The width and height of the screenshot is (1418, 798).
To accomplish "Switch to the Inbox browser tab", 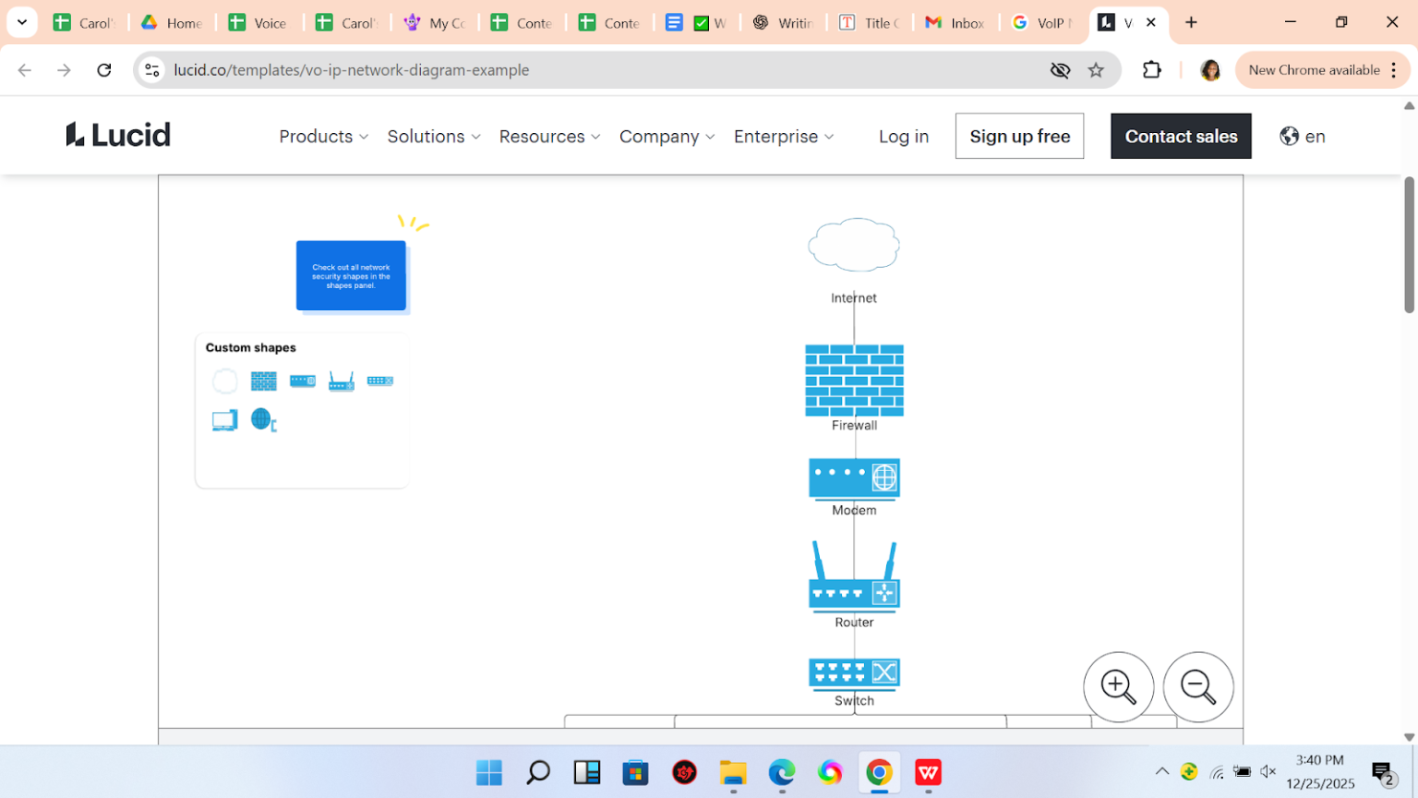I will pos(955,22).
